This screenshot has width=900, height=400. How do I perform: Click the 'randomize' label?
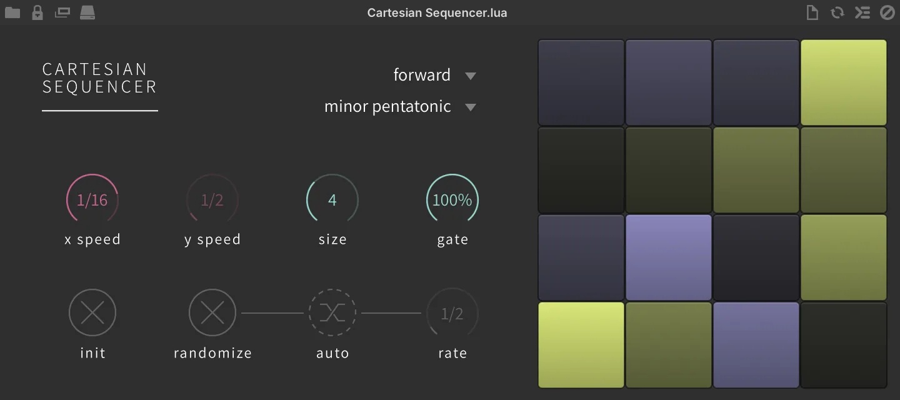[x=212, y=353]
